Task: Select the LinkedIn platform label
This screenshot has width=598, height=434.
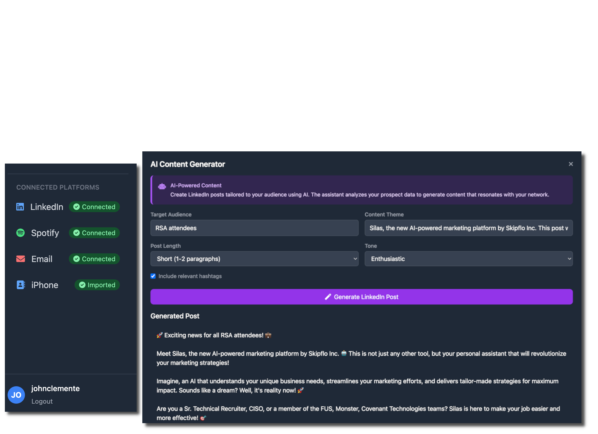Action: (x=47, y=207)
